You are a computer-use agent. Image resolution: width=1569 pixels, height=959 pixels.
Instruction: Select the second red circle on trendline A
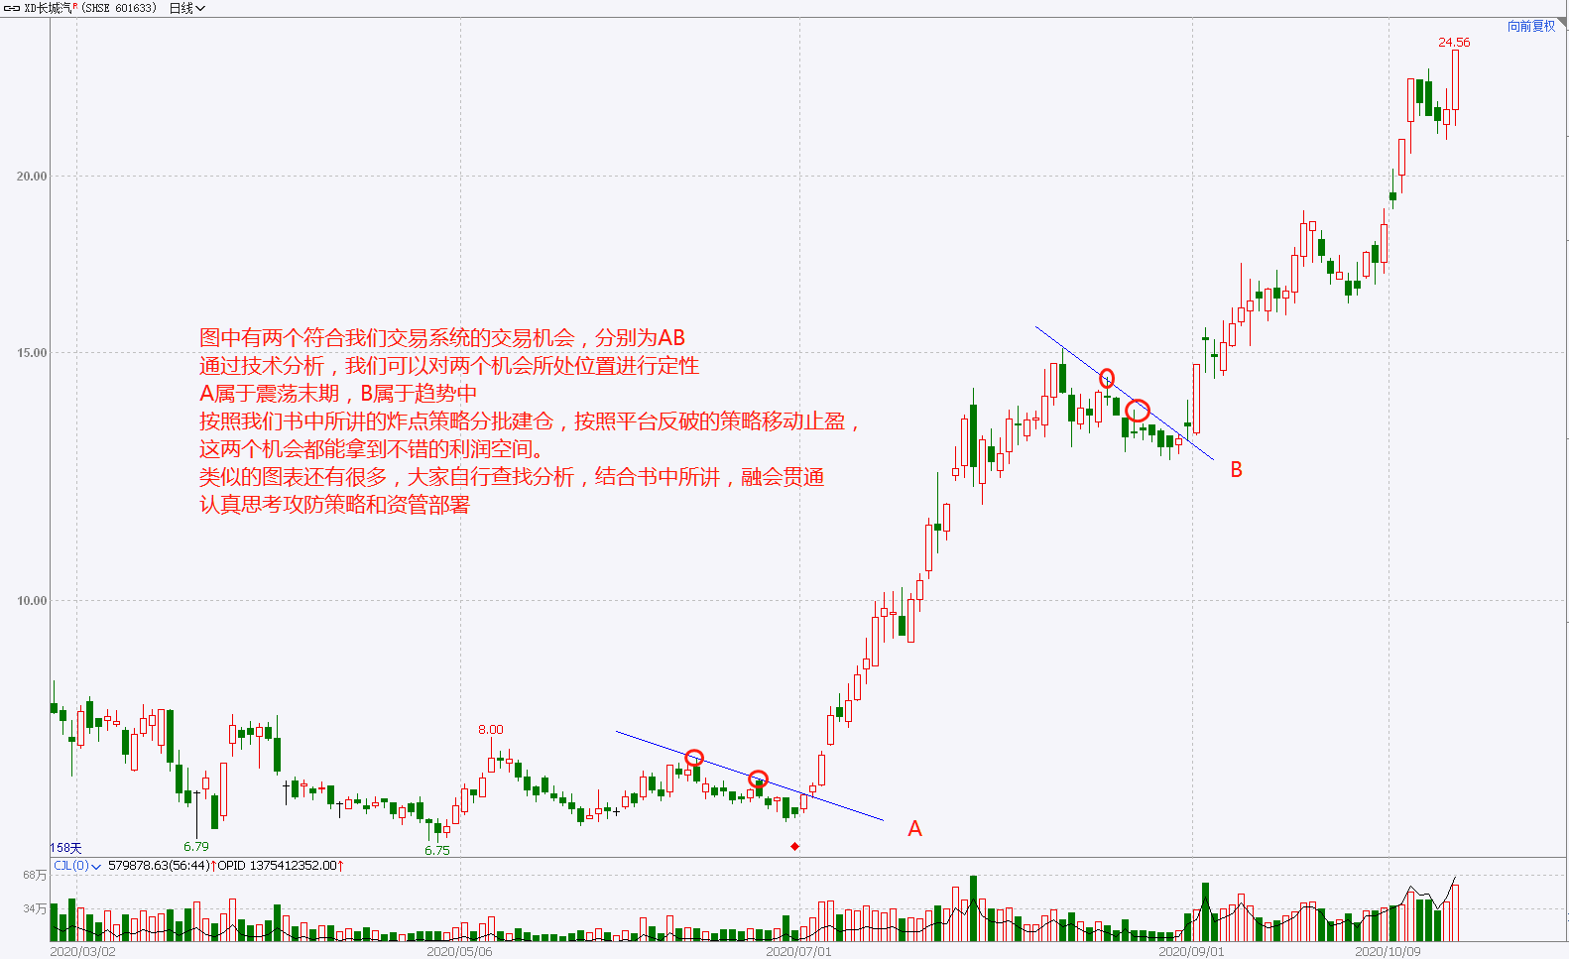point(758,779)
